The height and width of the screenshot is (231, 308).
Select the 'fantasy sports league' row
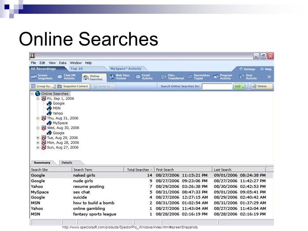click(x=151, y=214)
